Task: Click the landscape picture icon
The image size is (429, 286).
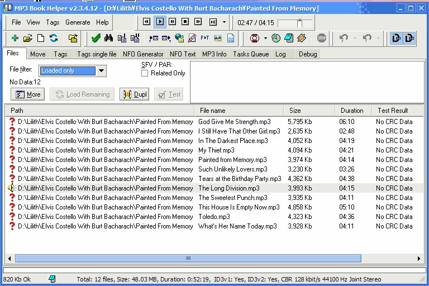Action: point(218,38)
